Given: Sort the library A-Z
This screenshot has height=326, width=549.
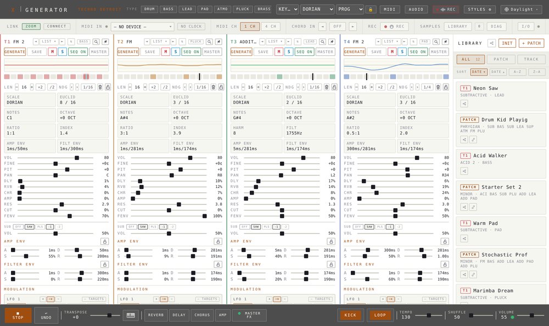Looking at the screenshot, I should (x=517, y=72).
